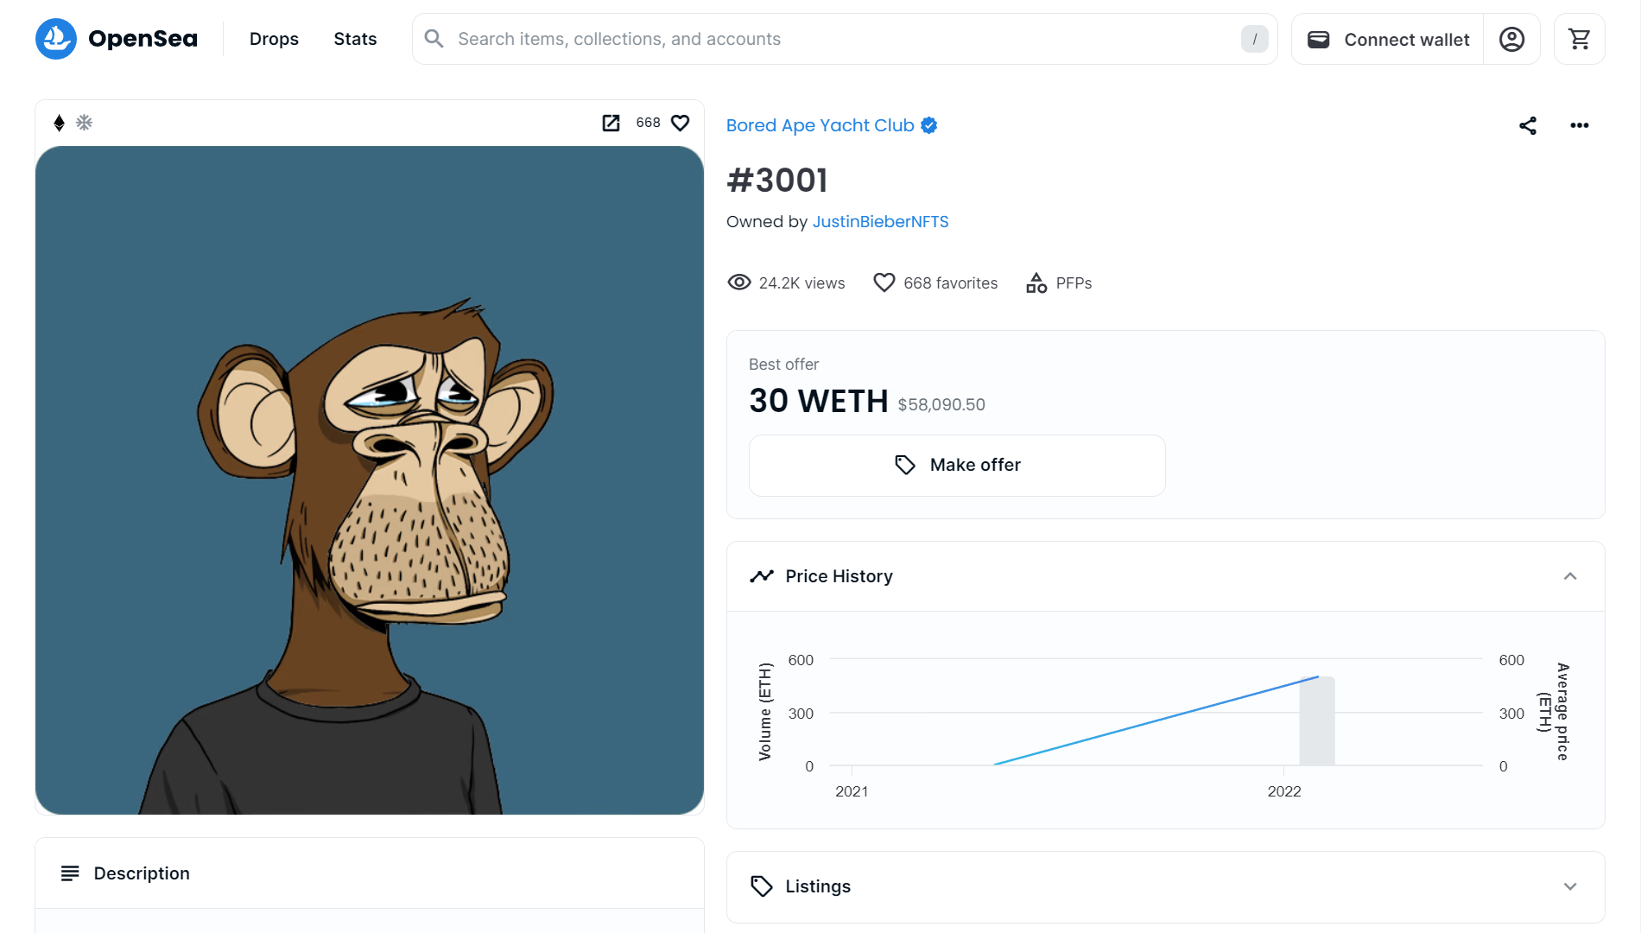The height and width of the screenshot is (933, 1641).
Task: Open the Stats menu
Action: coord(355,39)
